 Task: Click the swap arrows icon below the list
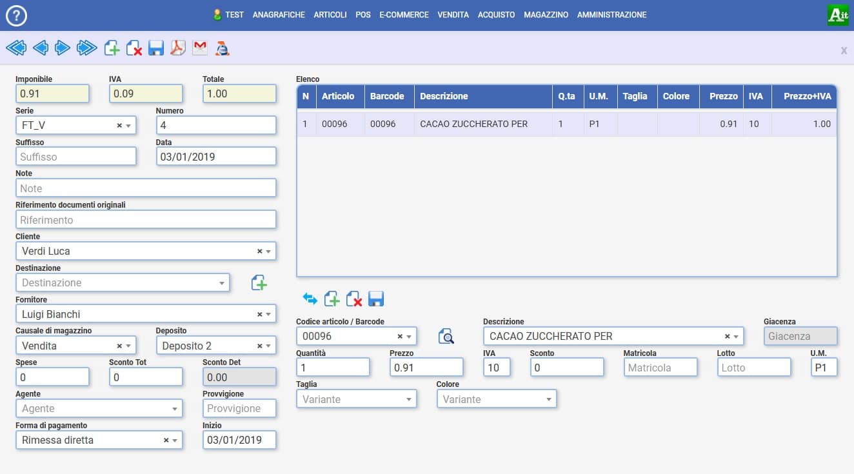[310, 299]
